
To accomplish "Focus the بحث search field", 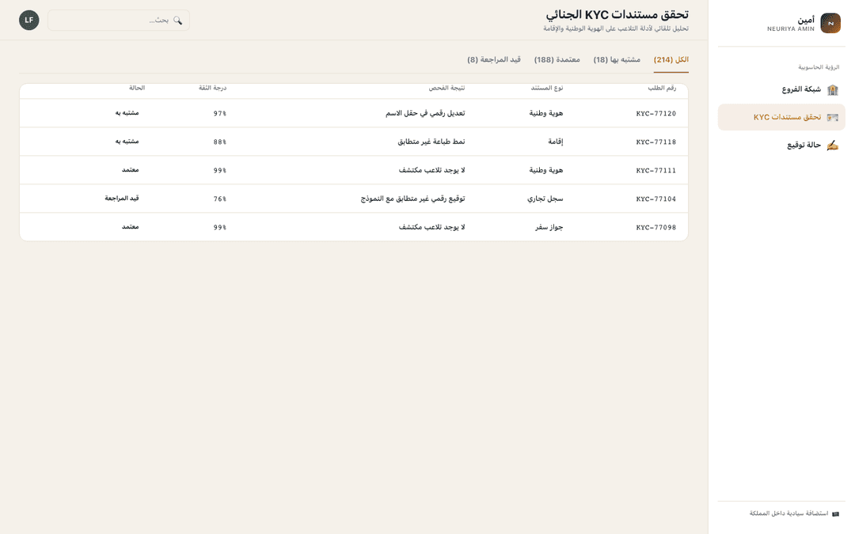I will 118,20.
